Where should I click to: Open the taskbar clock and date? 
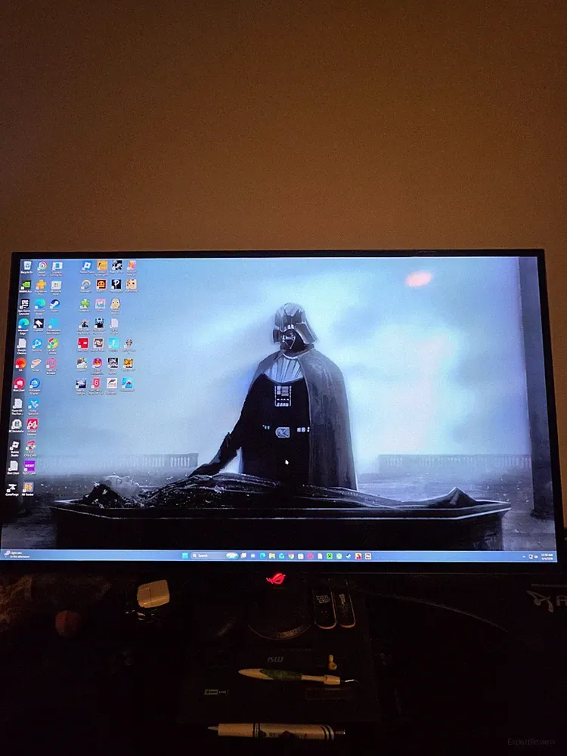[x=547, y=556]
